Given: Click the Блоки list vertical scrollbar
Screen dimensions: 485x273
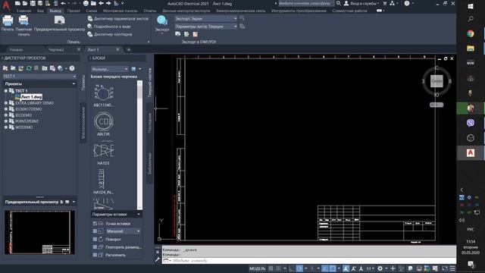Looking at the screenshot, I should pyautogui.click(x=139, y=145).
